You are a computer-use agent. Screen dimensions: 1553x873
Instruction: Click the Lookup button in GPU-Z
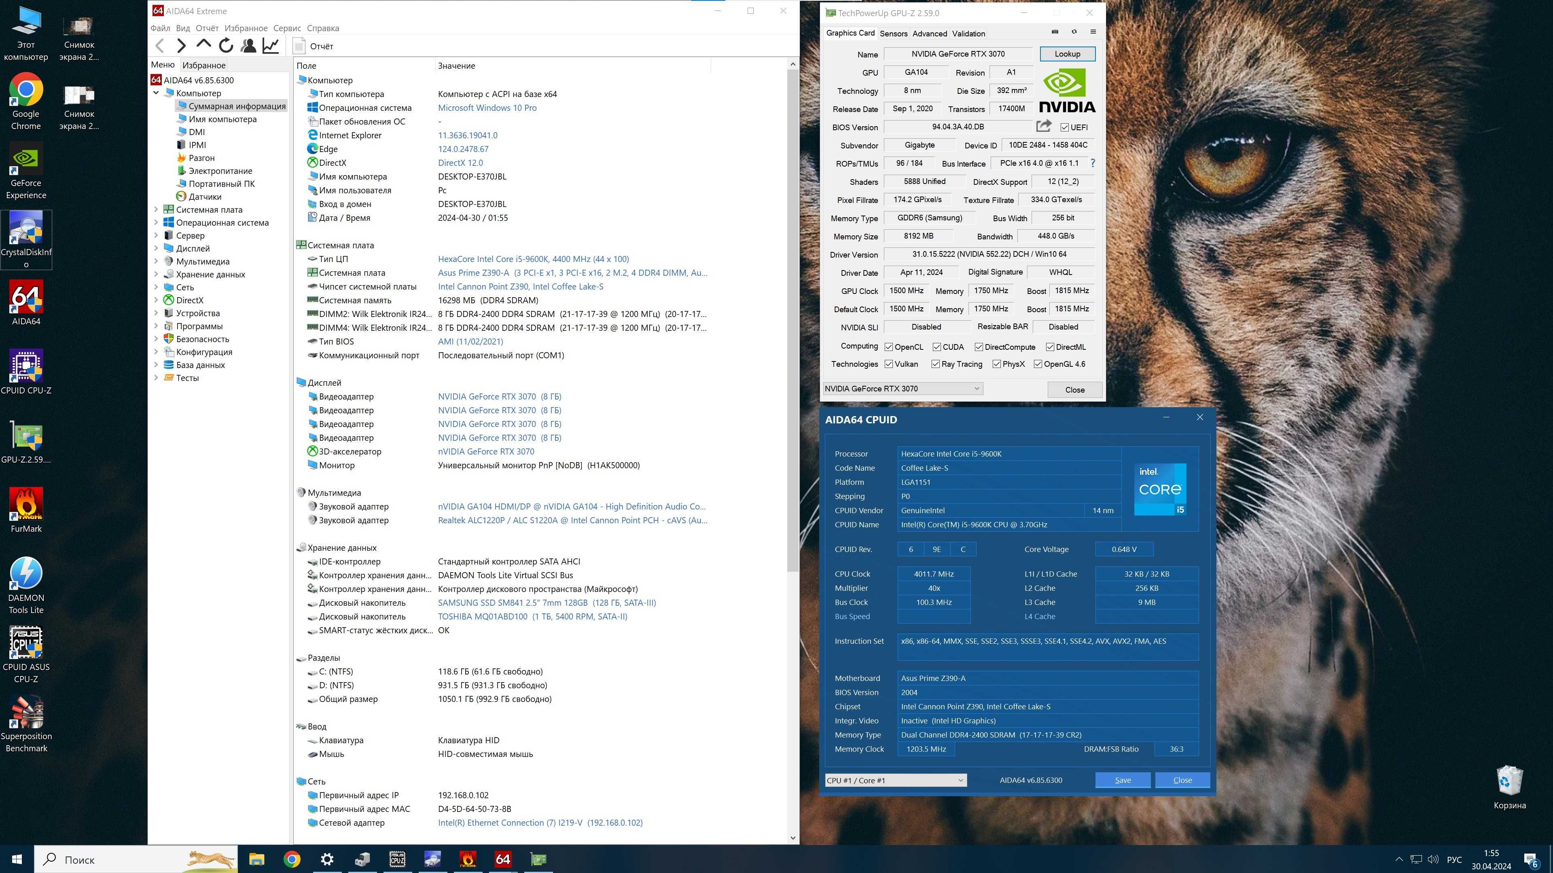click(1067, 54)
